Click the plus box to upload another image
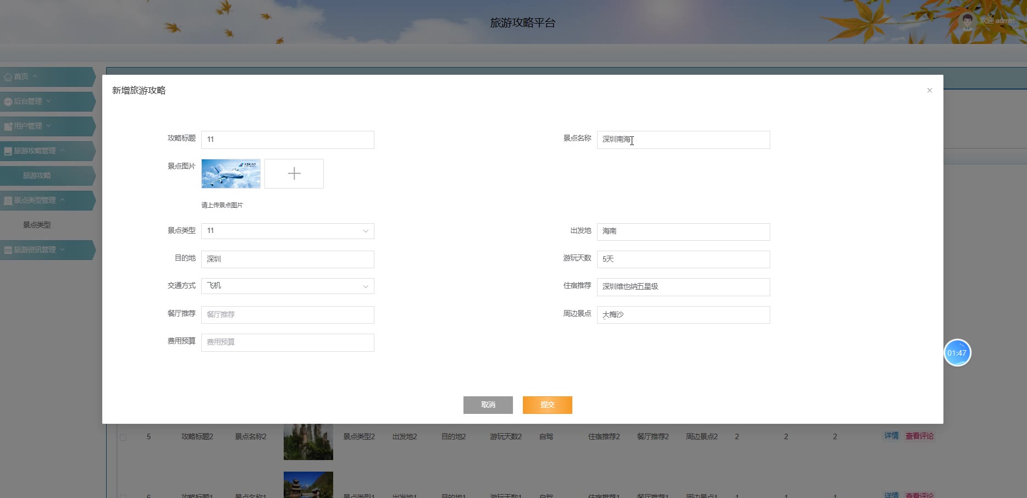This screenshot has height=498, width=1027. tap(294, 174)
